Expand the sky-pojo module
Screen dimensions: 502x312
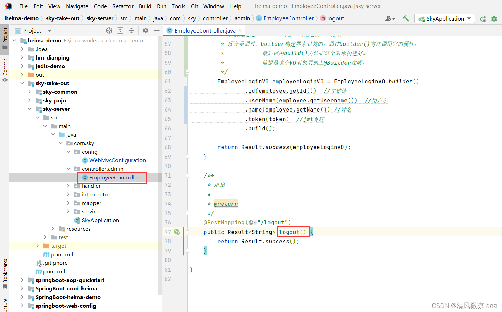click(x=29, y=100)
